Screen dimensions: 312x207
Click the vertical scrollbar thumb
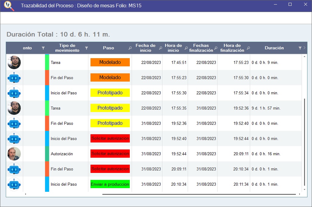point(304,142)
